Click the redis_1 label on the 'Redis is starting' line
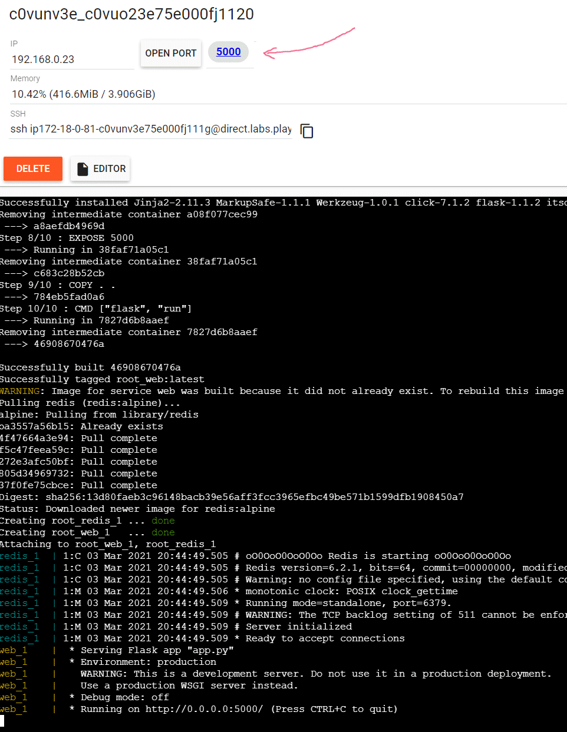The height and width of the screenshot is (732, 567). 19,556
